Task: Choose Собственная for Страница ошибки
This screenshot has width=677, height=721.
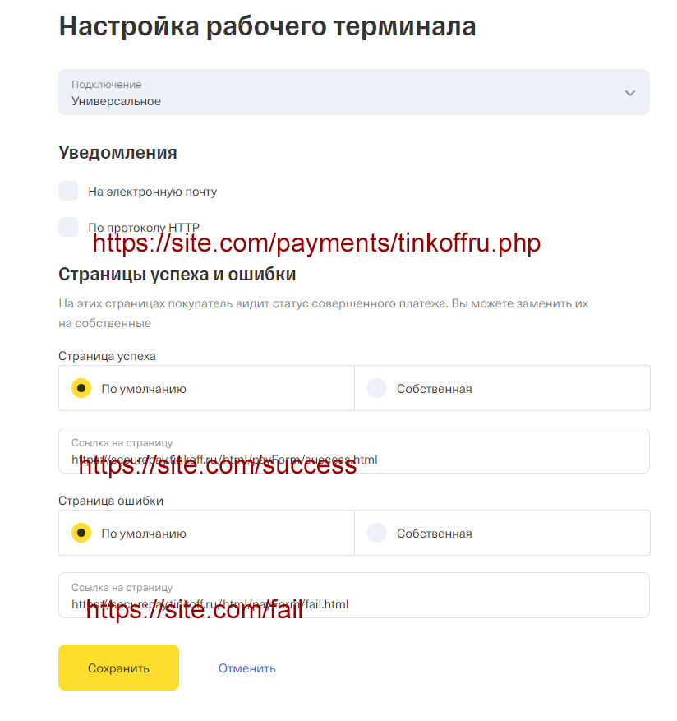Action: click(377, 533)
